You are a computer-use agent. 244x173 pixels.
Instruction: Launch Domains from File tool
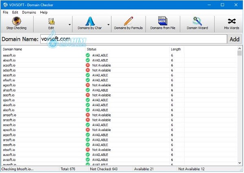[163, 24]
